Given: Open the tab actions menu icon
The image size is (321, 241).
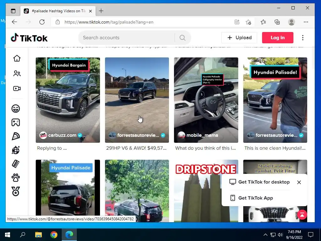Looking at the screenshot, I should tap(13, 11).
